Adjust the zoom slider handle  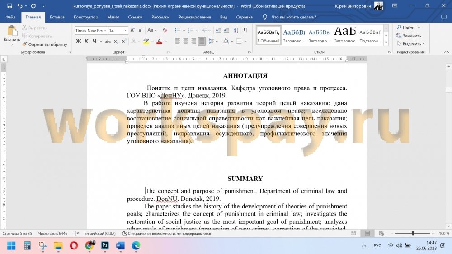413,233
